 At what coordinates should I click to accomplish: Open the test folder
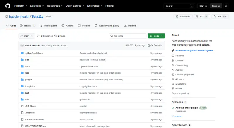point(27,93)
